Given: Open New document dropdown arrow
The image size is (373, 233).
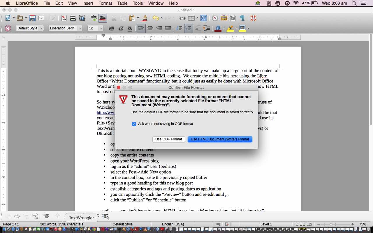Looking at the screenshot, I should click(x=13, y=18).
